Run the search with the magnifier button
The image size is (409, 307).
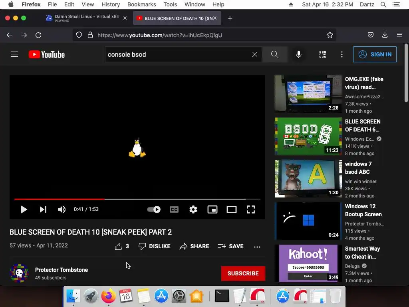coord(275,54)
